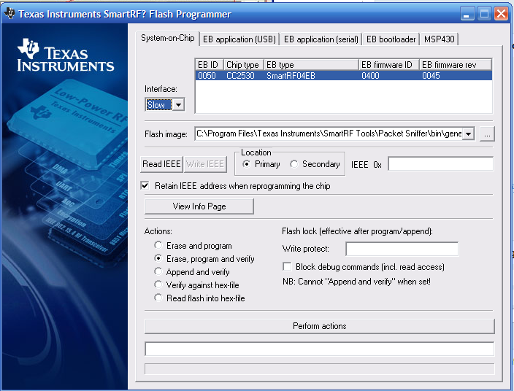This screenshot has width=514, height=391.
Task: Click the EB type column header
Action: click(x=312, y=65)
